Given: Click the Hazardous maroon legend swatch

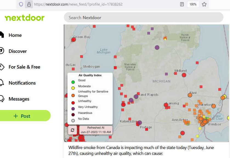Looking at the screenshot, I should pos(73,115).
